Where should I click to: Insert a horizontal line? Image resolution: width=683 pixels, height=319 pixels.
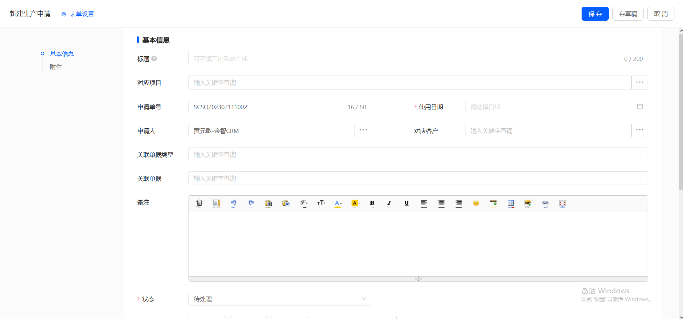tap(493, 203)
